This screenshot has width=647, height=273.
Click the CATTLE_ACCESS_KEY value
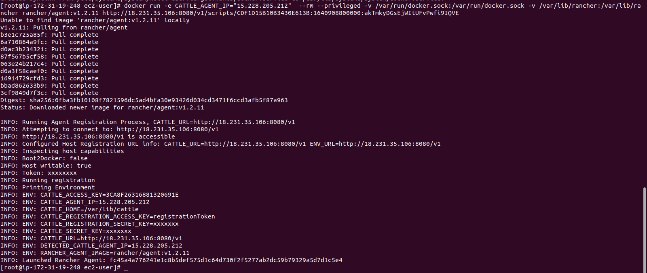(142, 195)
